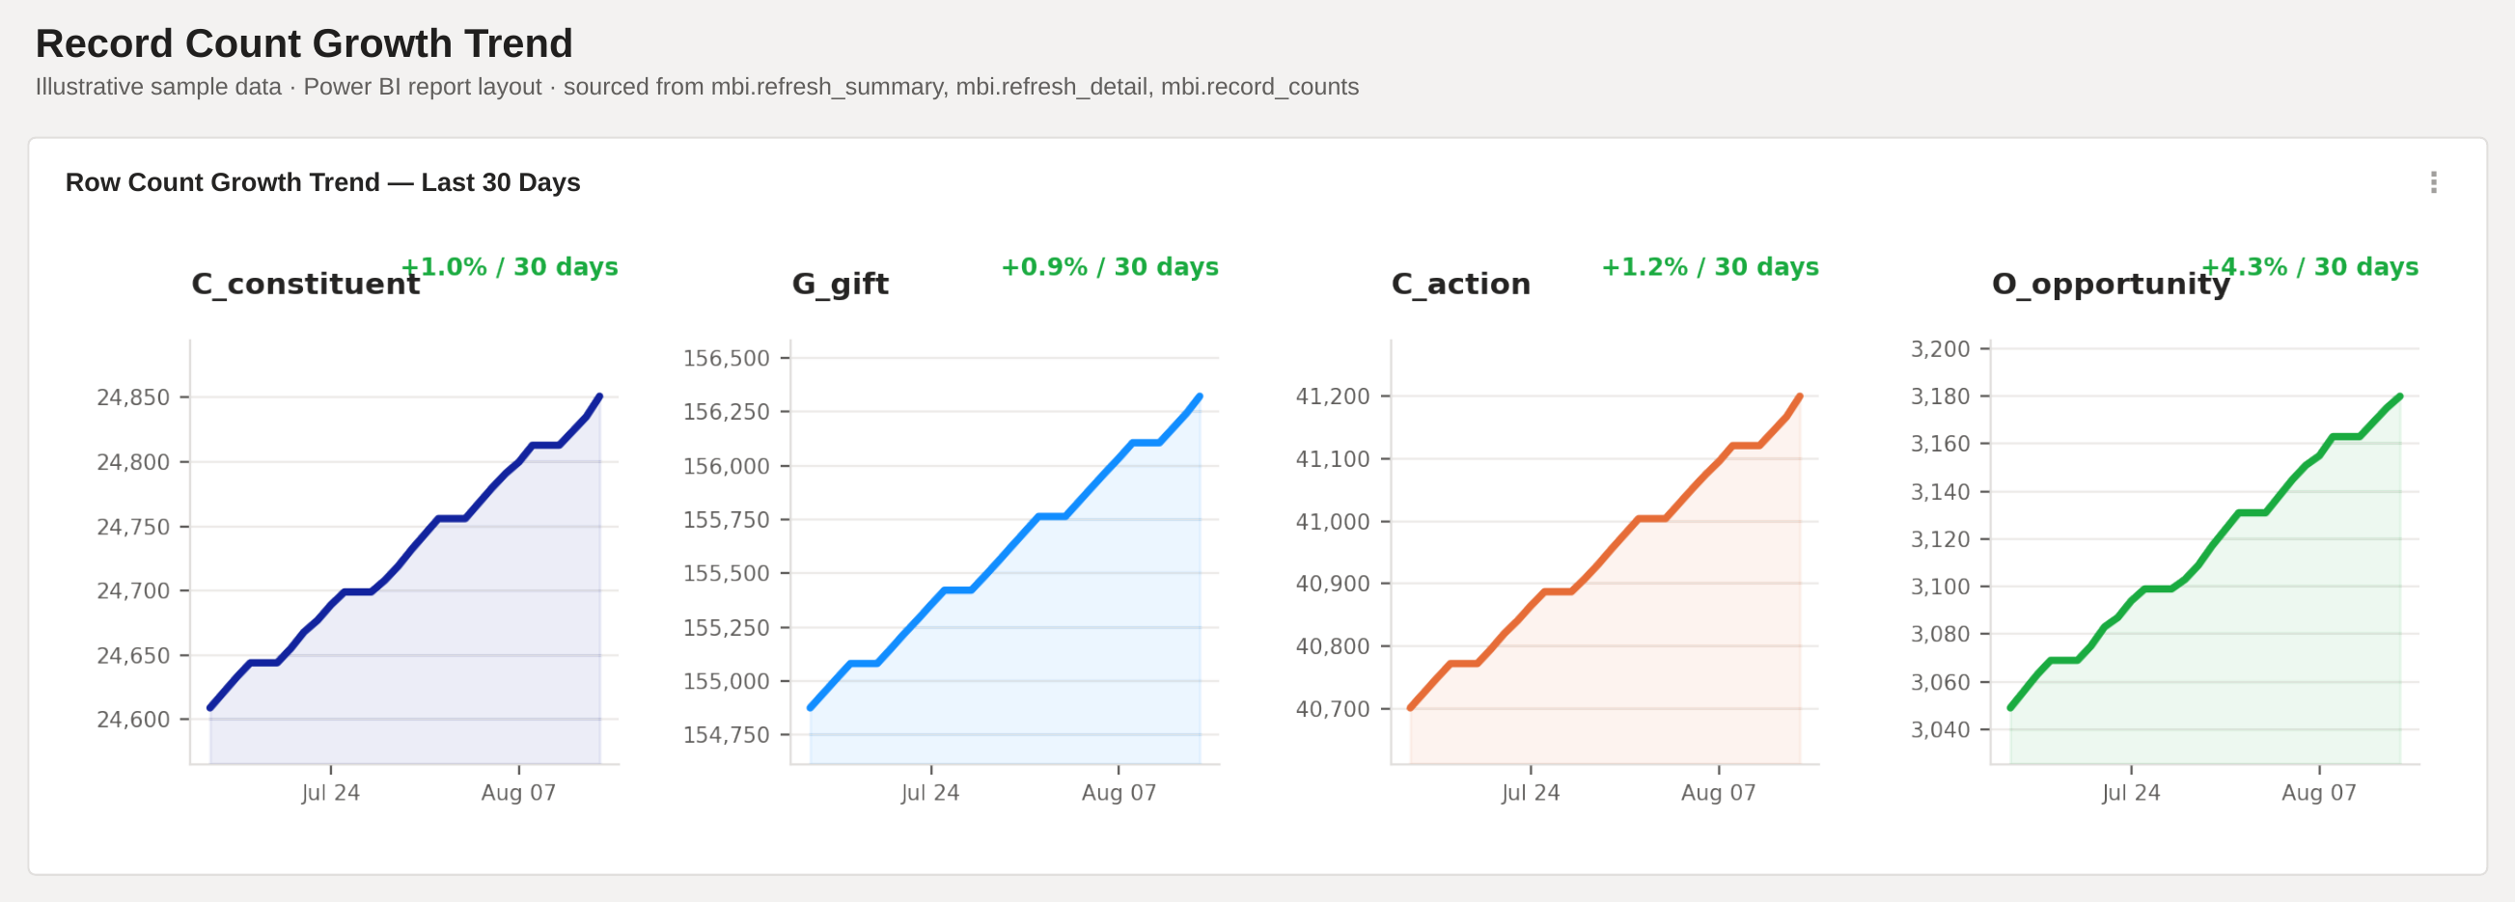Click the +1.2% / 30 days growth label
The width and height of the screenshot is (2515, 902).
[x=1710, y=266]
